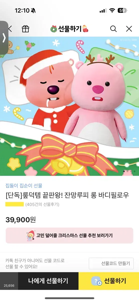This screenshot has width=139, height=302.
Task: Tap the Loopy pillow product image
Action: [x=69, y=106]
